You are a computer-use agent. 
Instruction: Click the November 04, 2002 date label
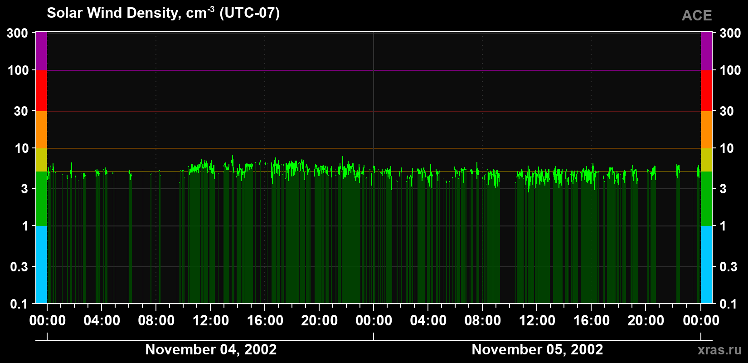tap(211, 349)
